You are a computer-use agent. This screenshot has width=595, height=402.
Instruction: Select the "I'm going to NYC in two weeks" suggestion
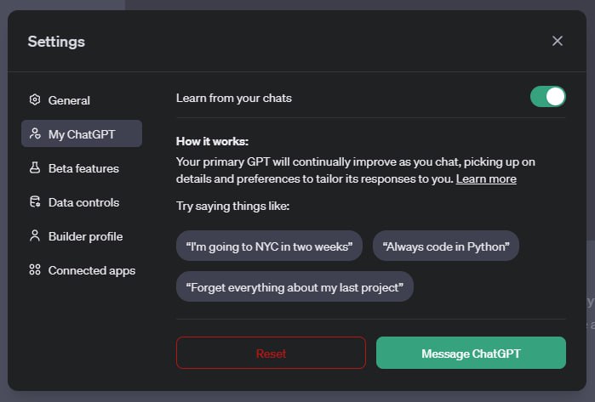(269, 246)
